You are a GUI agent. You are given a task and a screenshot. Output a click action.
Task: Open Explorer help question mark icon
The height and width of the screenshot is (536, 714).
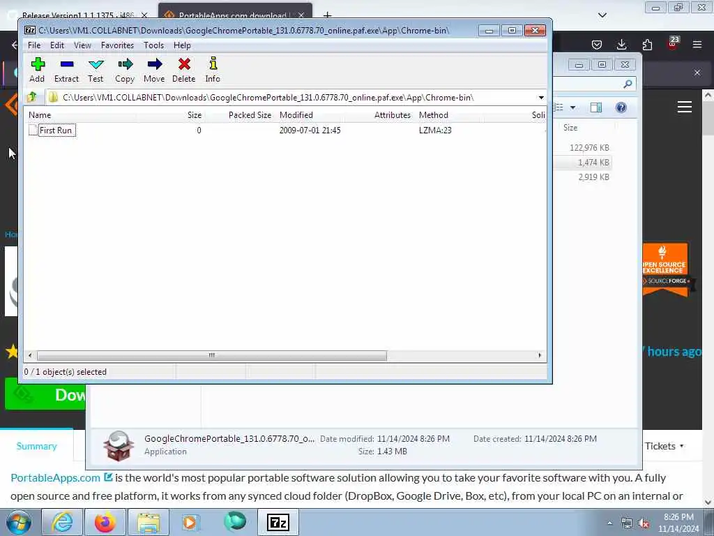621,107
